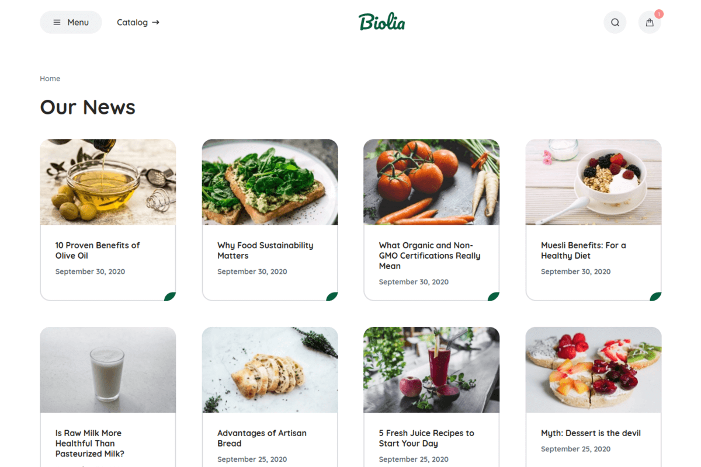The height and width of the screenshot is (467, 701).
Task: Click the Home breadcrumb link
Action: pyautogui.click(x=50, y=78)
